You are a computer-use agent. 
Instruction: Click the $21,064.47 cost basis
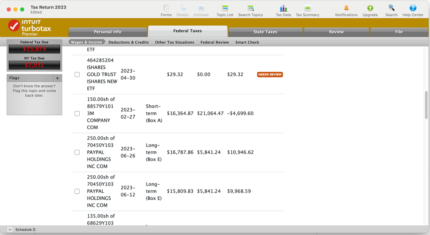[x=210, y=113]
